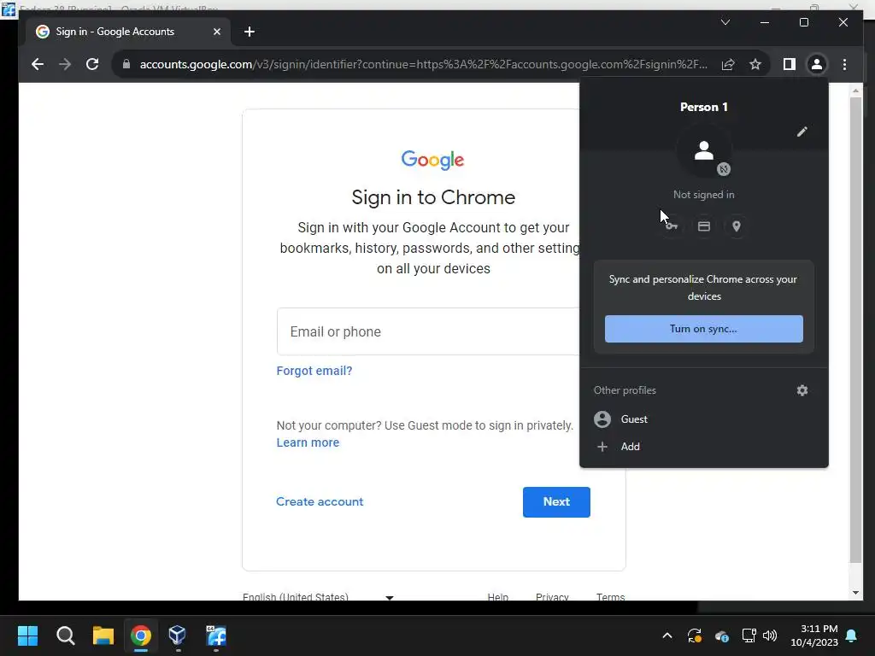875x656 pixels.
Task: Click Turn on sync button
Action: 704,329
